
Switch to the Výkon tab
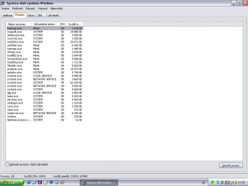(31, 15)
